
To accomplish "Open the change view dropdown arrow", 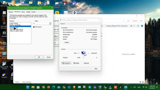I will 134,26.
